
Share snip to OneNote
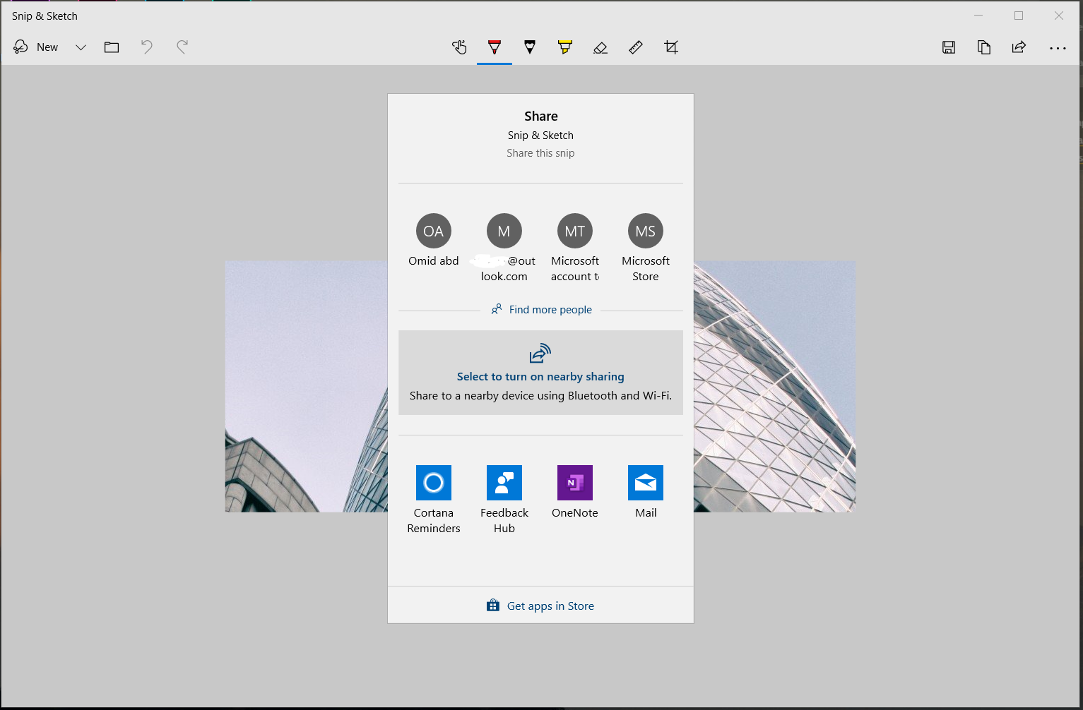pyautogui.click(x=575, y=493)
